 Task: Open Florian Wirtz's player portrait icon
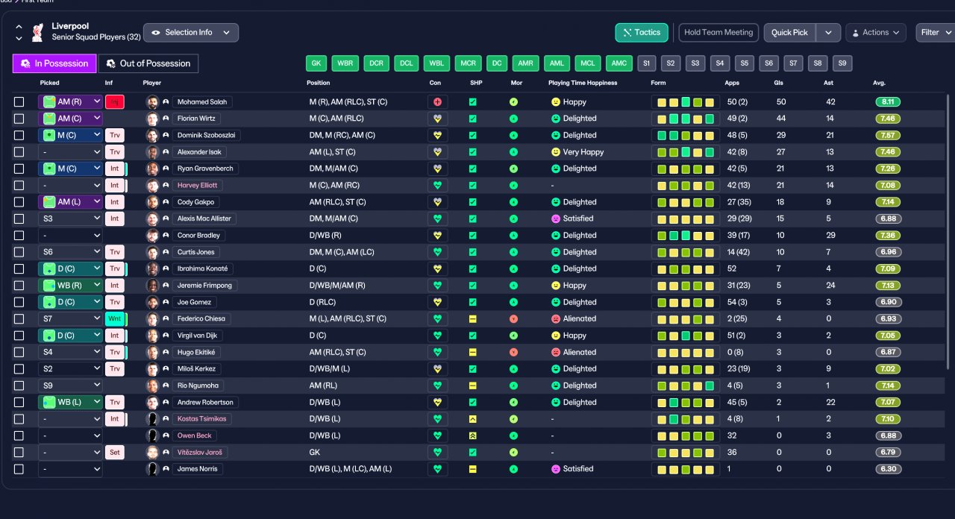click(152, 119)
